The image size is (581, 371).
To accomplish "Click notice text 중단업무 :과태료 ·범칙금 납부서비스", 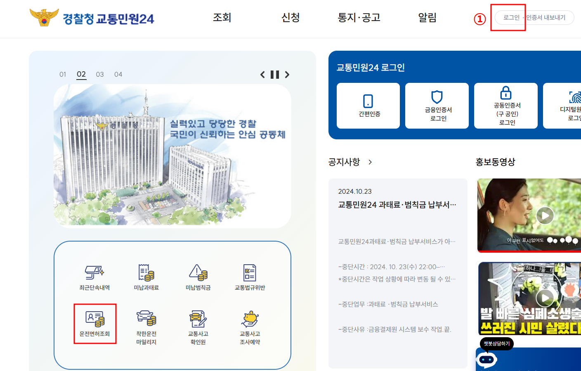I will pos(388,304).
